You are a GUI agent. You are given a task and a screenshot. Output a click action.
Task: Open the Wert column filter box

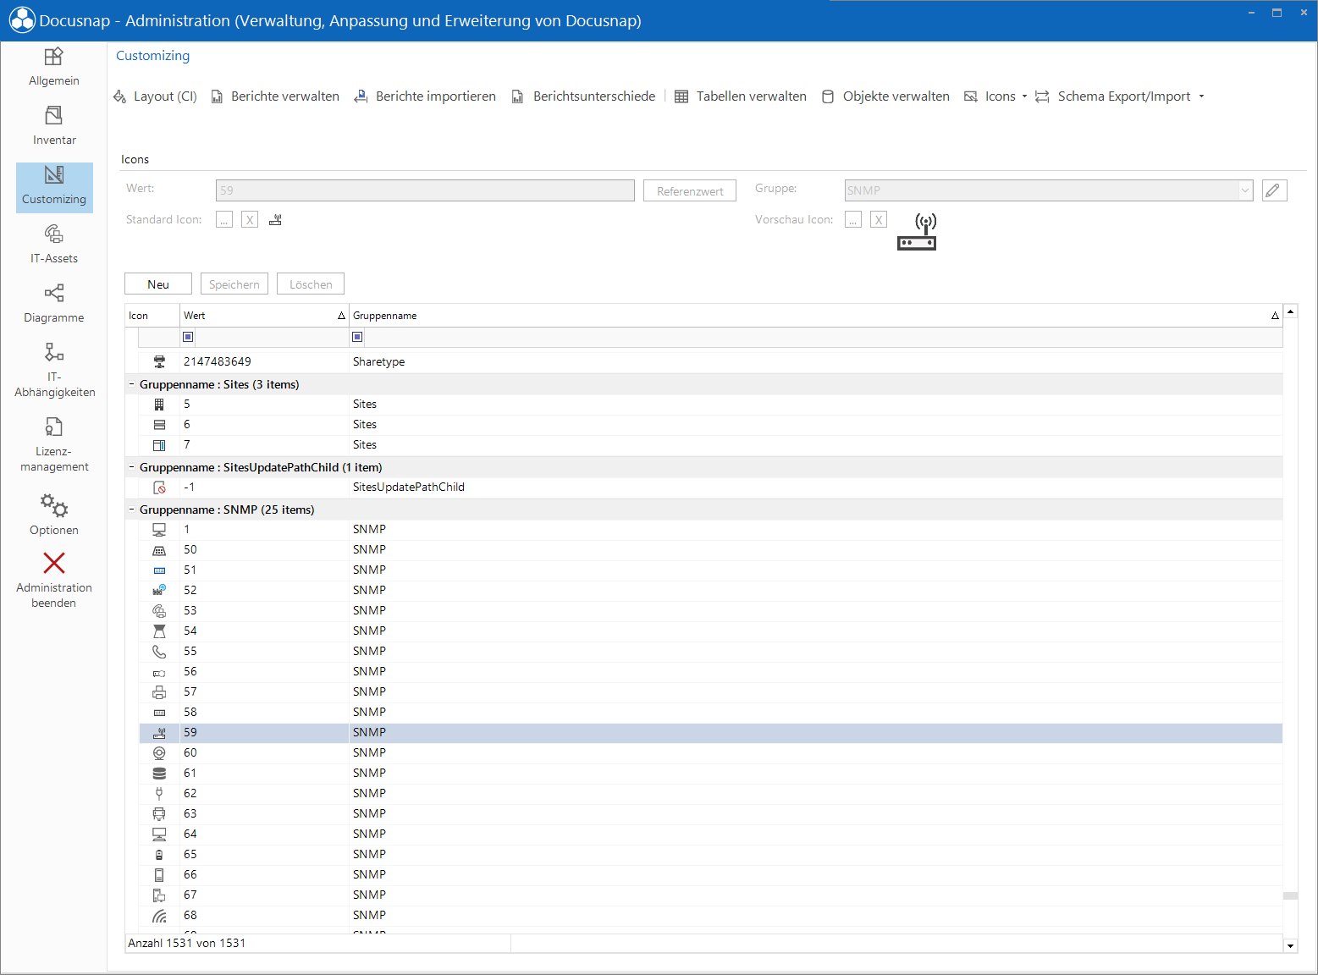(188, 337)
